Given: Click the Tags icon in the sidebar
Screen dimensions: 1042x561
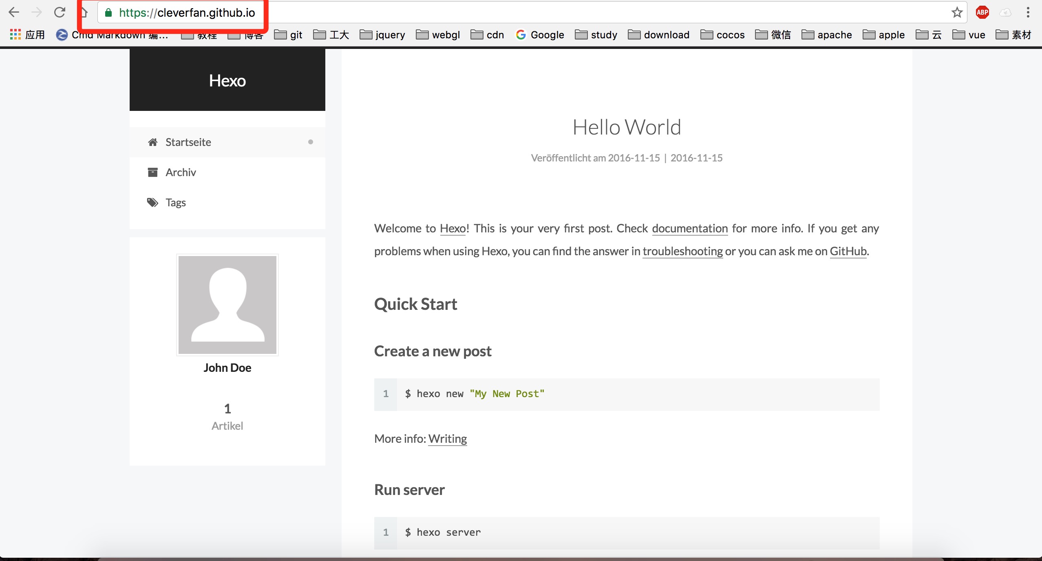Looking at the screenshot, I should (x=152, y=203).
